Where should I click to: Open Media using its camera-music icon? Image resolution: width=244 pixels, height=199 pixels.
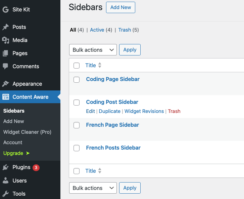click(x=6, y=40)
